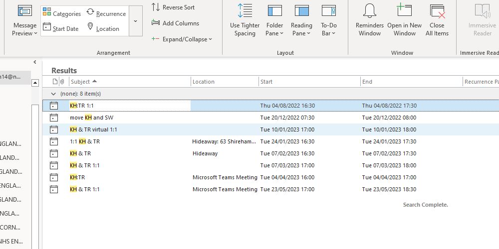Viewport: 499px width, 249px height.
Task: Click the Reminders Window bell icon
Action: [369, 11]
